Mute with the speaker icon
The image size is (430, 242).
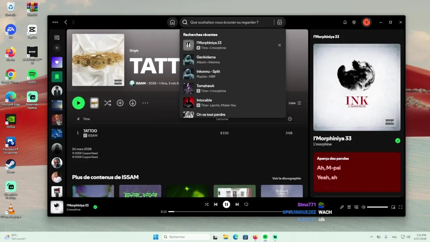pos(363,207)
